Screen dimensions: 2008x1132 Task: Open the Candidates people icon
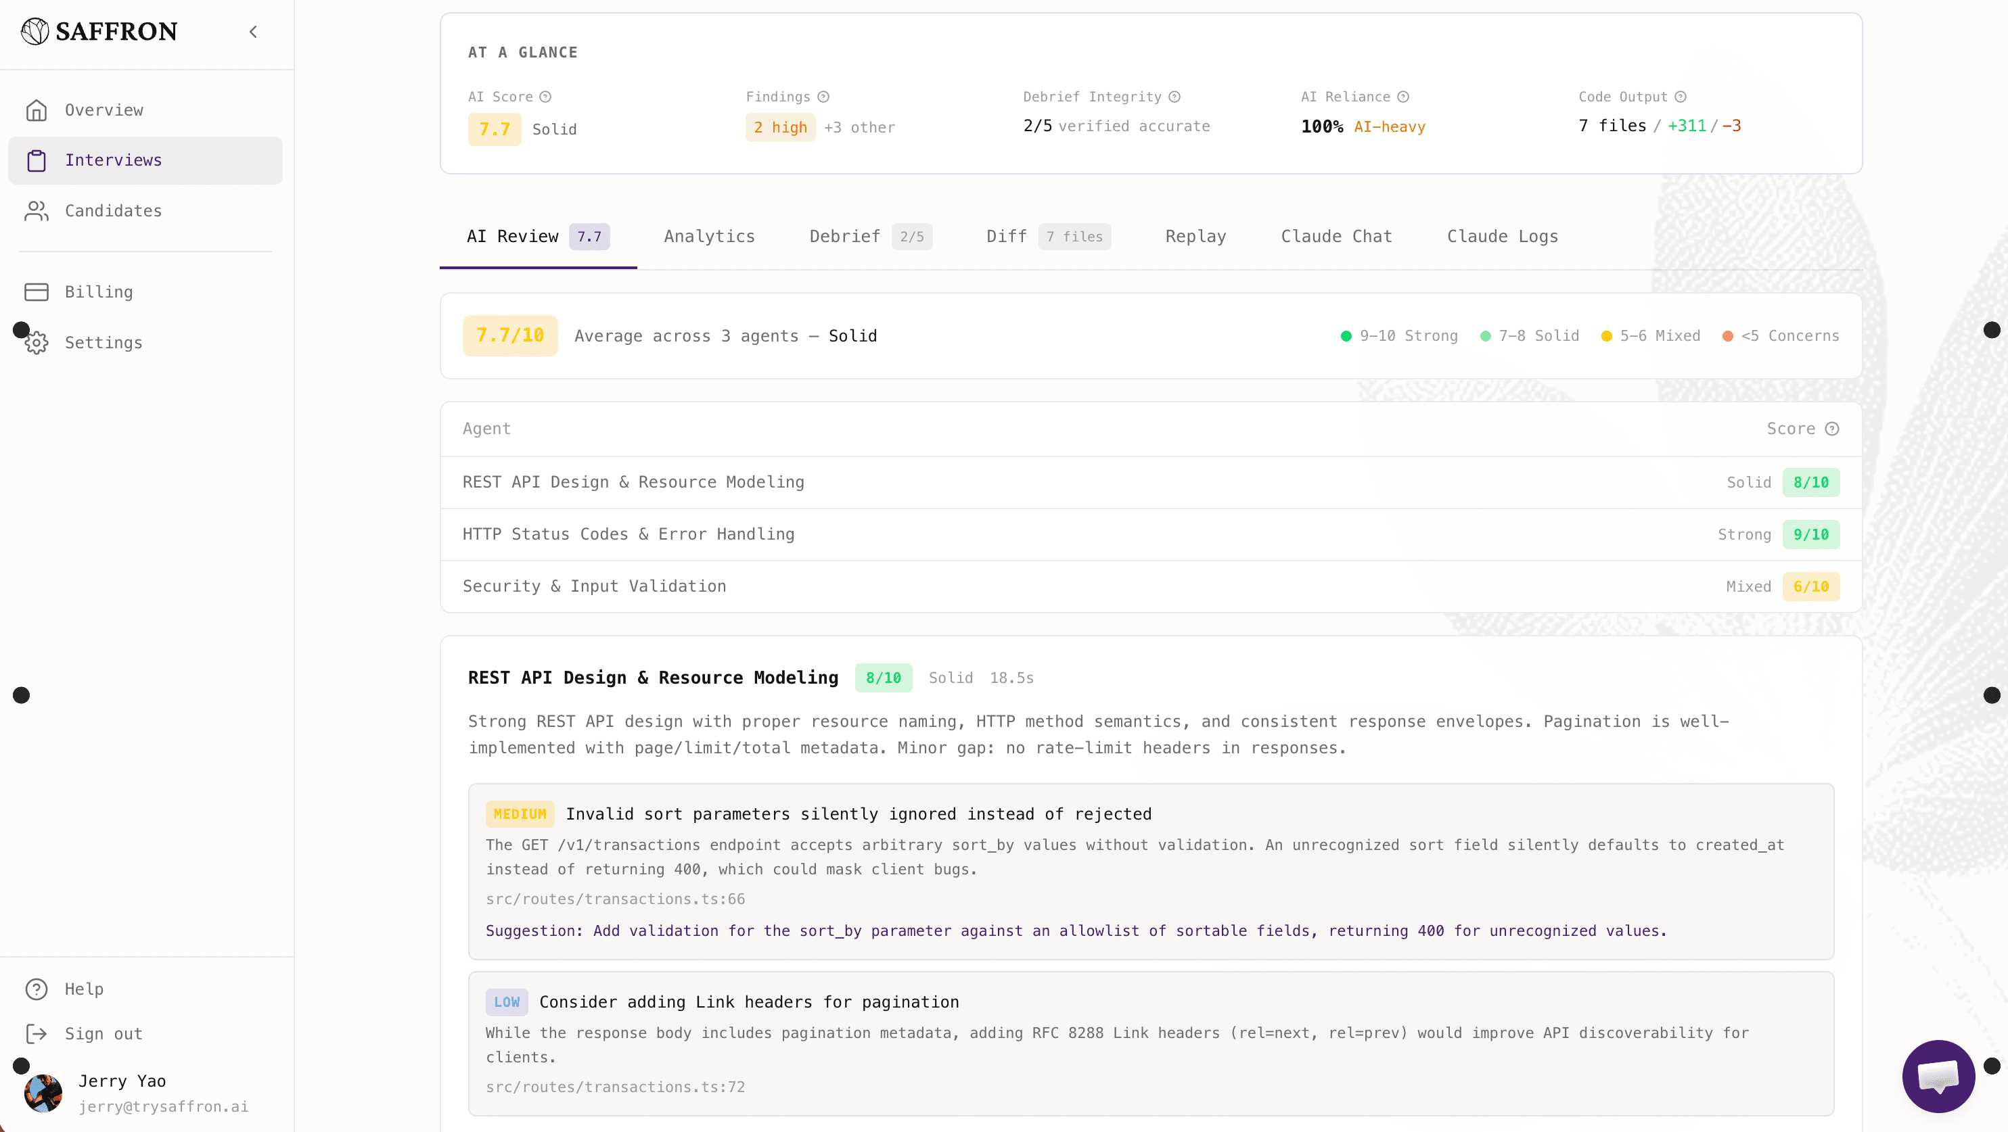37,210
